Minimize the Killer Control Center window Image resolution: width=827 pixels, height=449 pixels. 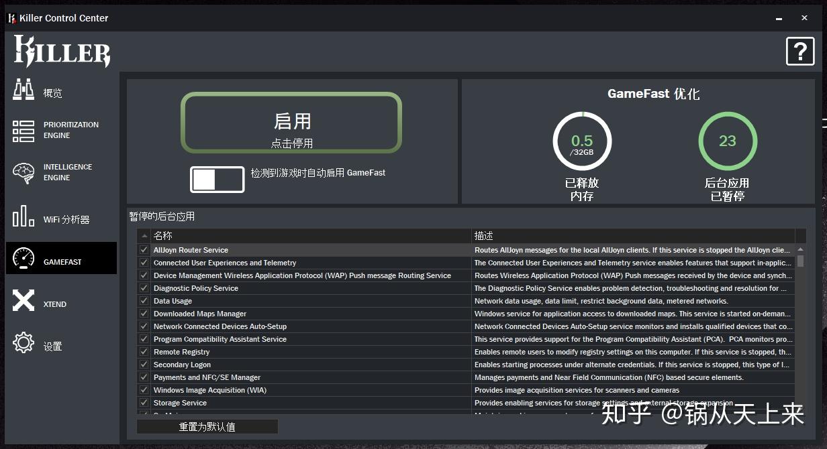[778, 18]
